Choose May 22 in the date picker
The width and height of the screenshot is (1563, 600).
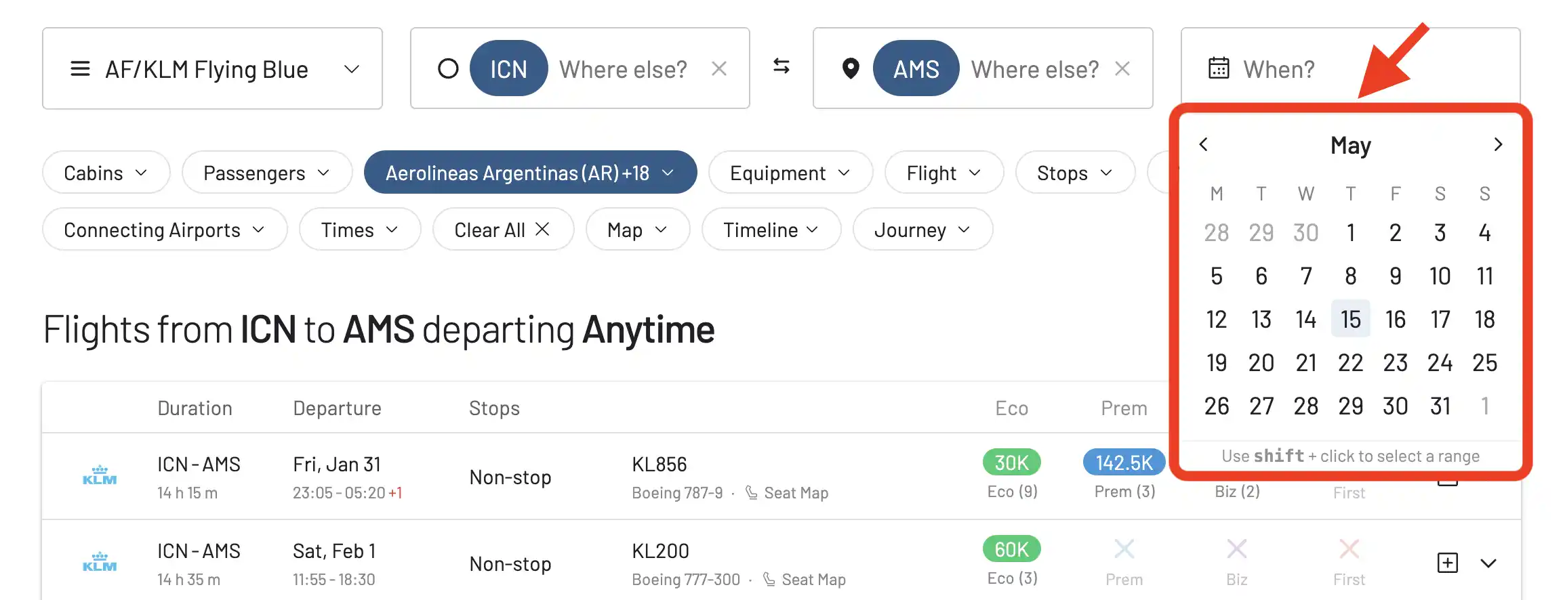[x=1350, y=362]
